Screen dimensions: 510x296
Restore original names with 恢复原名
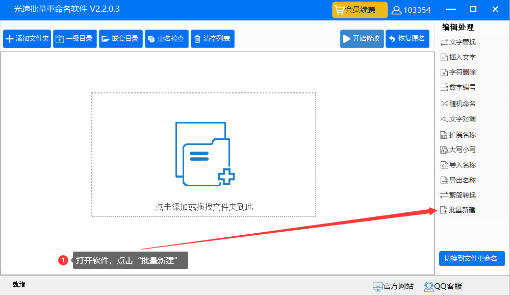407,39
